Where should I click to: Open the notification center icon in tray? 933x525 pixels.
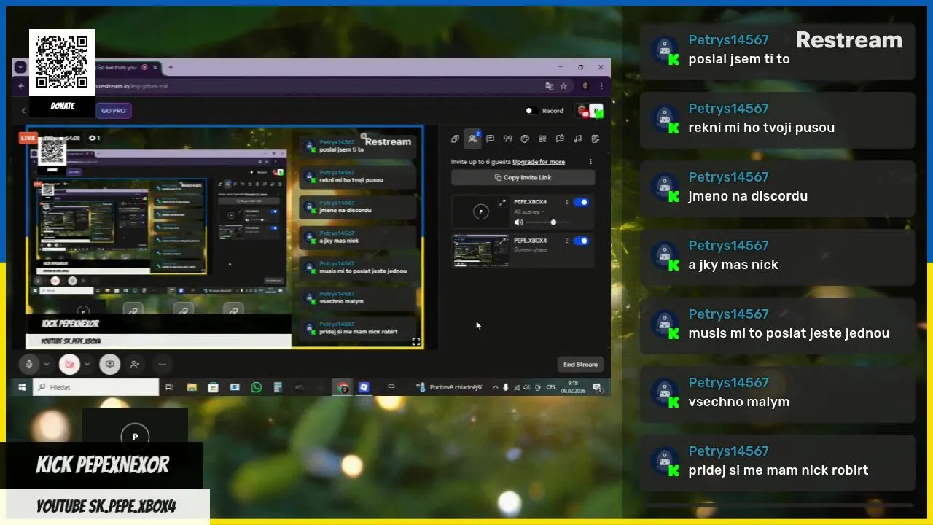pyautogui.click(x=597, y=387)
